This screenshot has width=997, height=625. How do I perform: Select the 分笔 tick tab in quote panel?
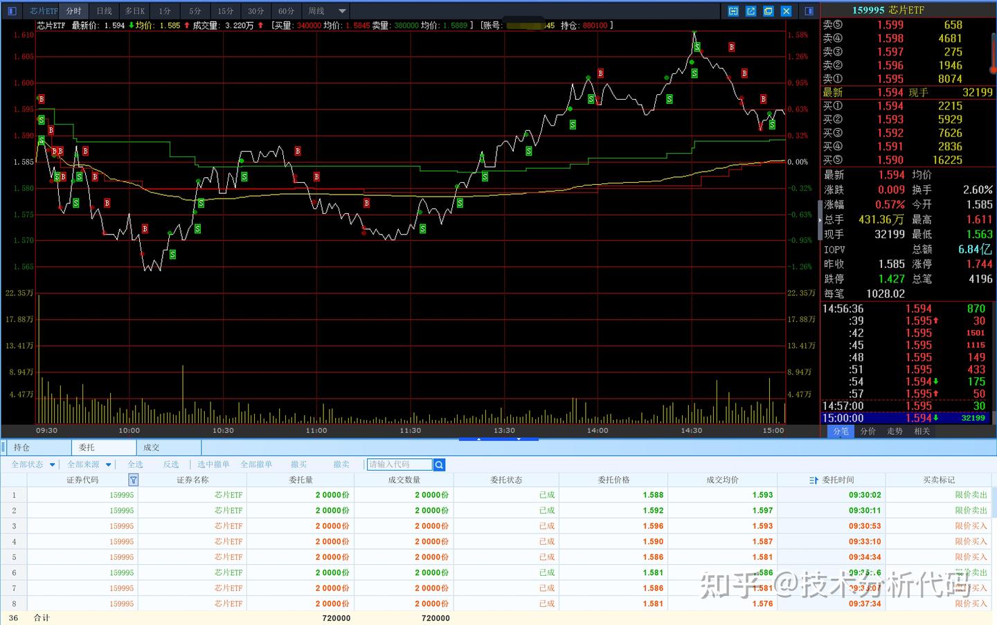click(841, 431)
